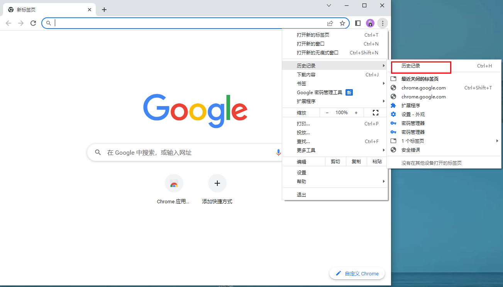Click the voice search microphone icon
This screenshot has width=503, height=287.
[x=278, y=153]
